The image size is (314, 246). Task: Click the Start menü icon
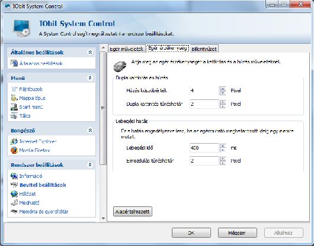point(14,107)
